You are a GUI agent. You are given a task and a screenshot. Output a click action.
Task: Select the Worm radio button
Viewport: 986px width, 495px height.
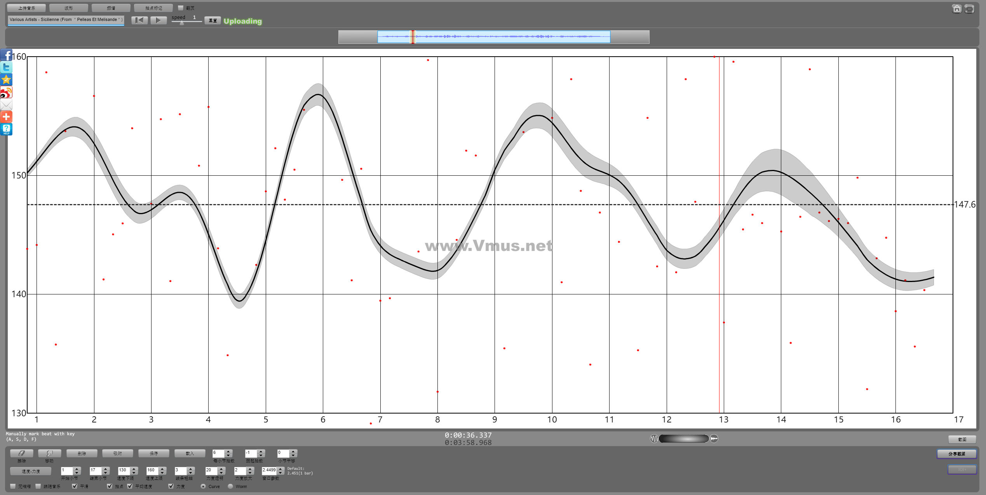(x=230, y=486)
